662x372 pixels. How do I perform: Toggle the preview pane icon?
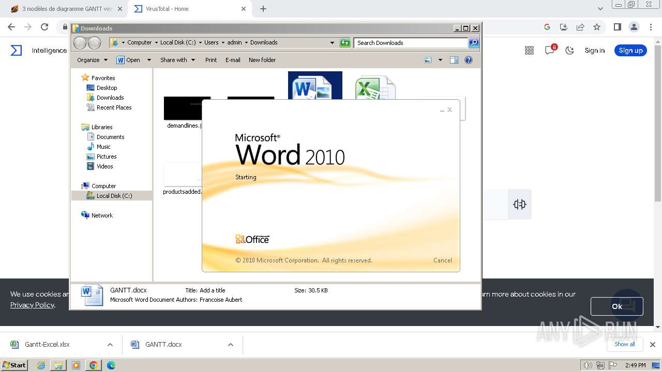click(454, 60)
